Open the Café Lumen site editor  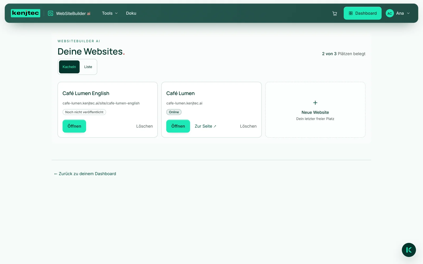tap(178, 126)
